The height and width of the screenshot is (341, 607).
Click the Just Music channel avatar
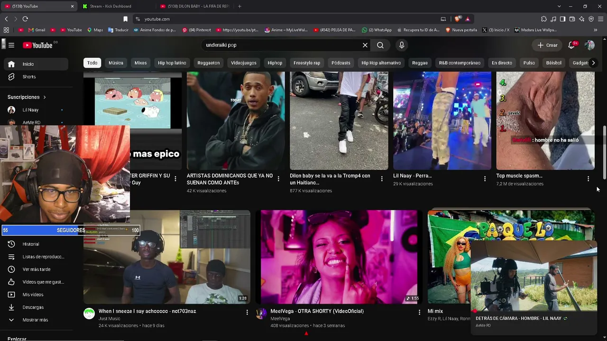89,314
